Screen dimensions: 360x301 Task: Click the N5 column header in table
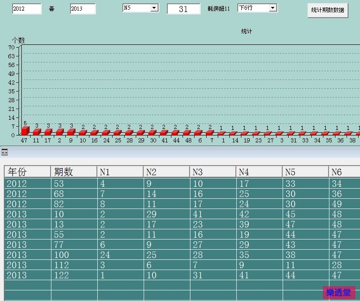[x=305, y=172]
